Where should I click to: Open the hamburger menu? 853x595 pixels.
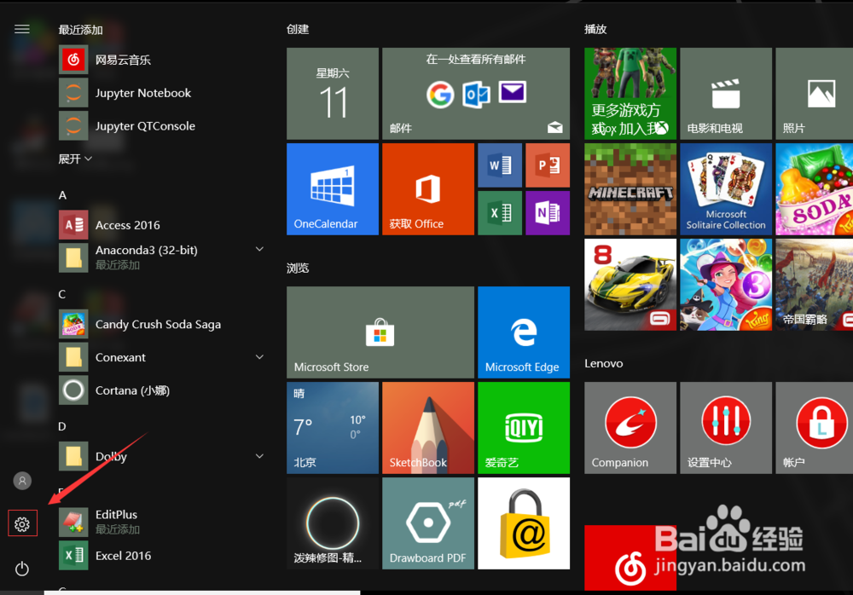[21, 28]
